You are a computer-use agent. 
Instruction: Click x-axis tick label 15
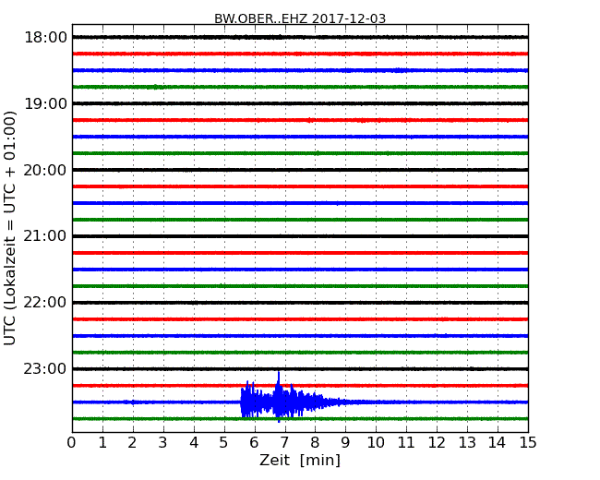pos(528,443)
